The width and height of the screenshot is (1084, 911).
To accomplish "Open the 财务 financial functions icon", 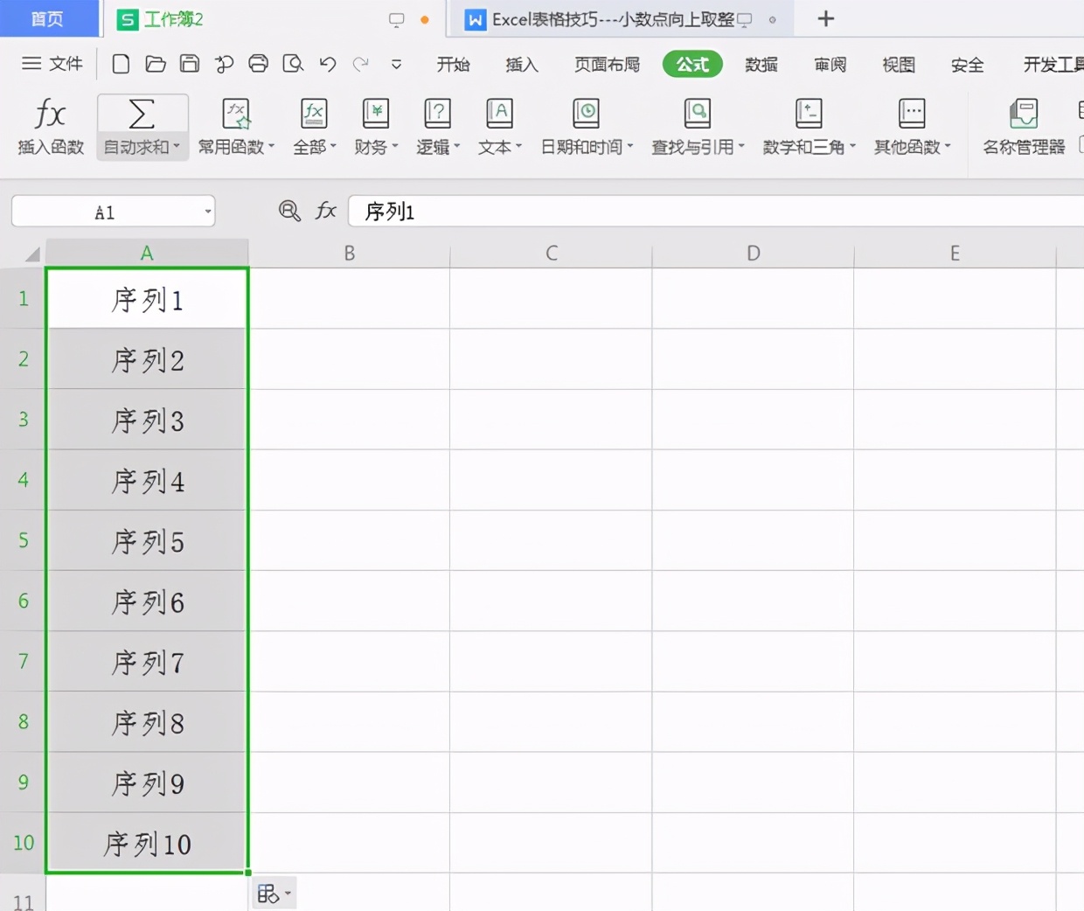I will [376, 114].
